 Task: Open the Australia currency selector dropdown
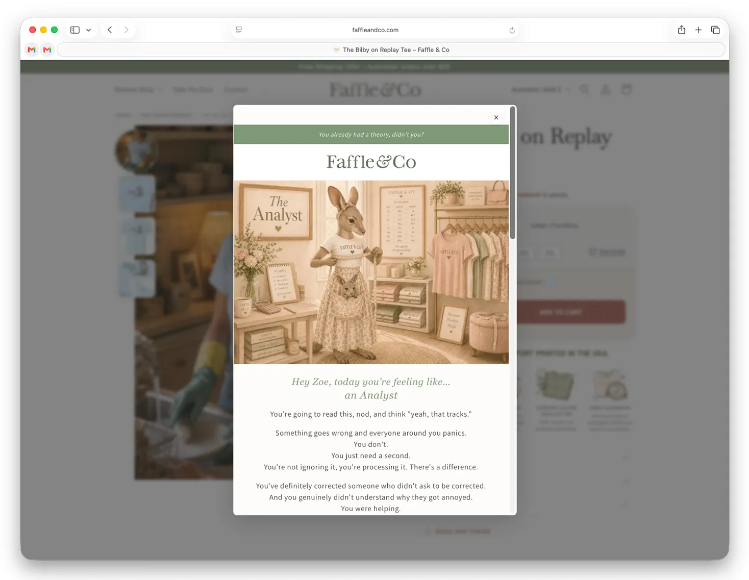[541, 90]
